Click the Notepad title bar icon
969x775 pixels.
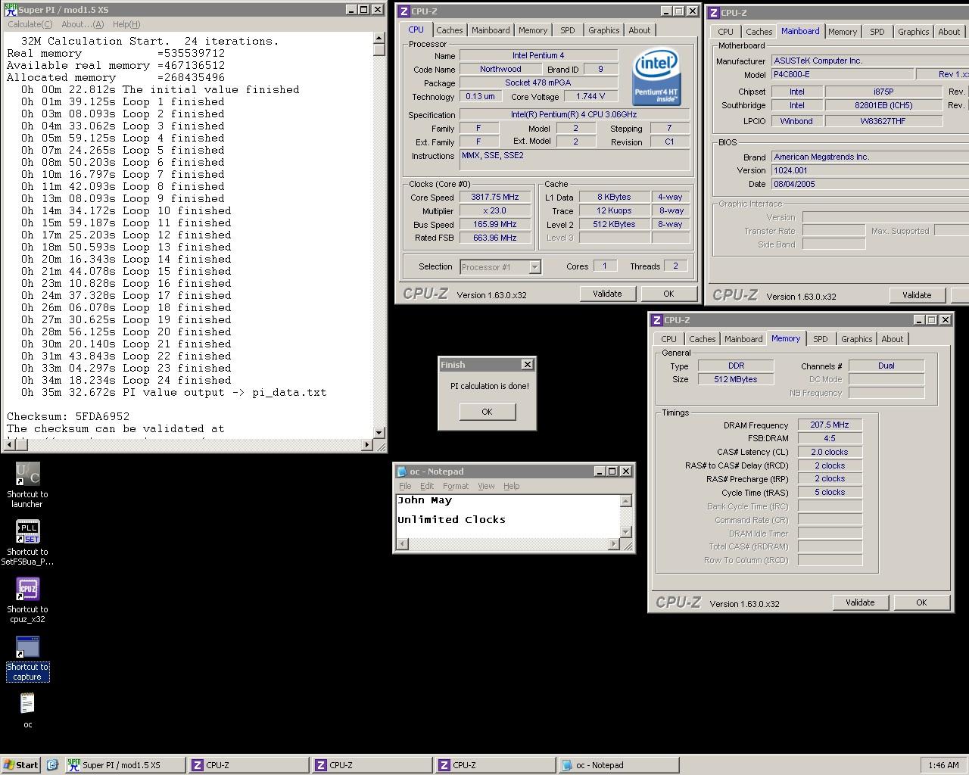tap(401, 472)
